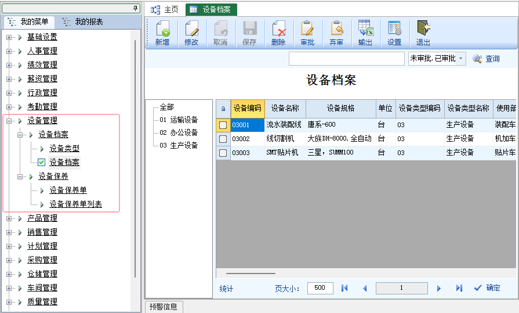Click the 输出 (export) toolbar icon
The width and height of the screenshot is (519, 313).
(x=365, y=33)
